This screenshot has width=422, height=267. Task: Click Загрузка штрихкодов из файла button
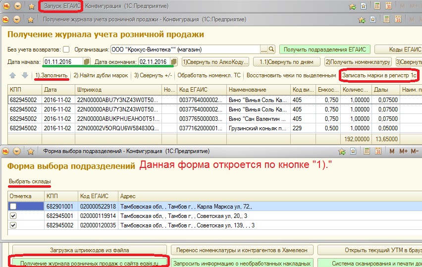coord(89,250)
